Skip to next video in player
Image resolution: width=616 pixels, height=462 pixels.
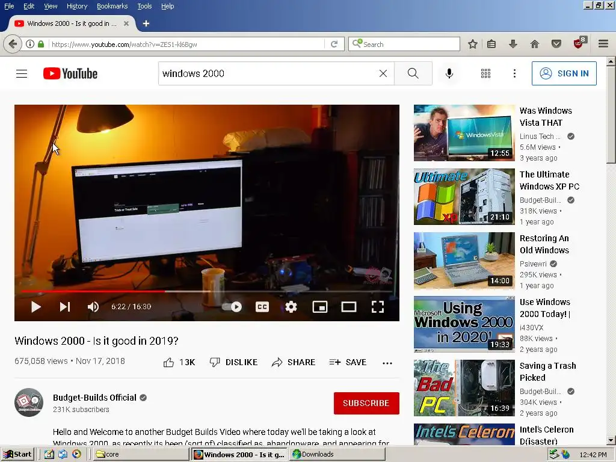coord(65,307)
